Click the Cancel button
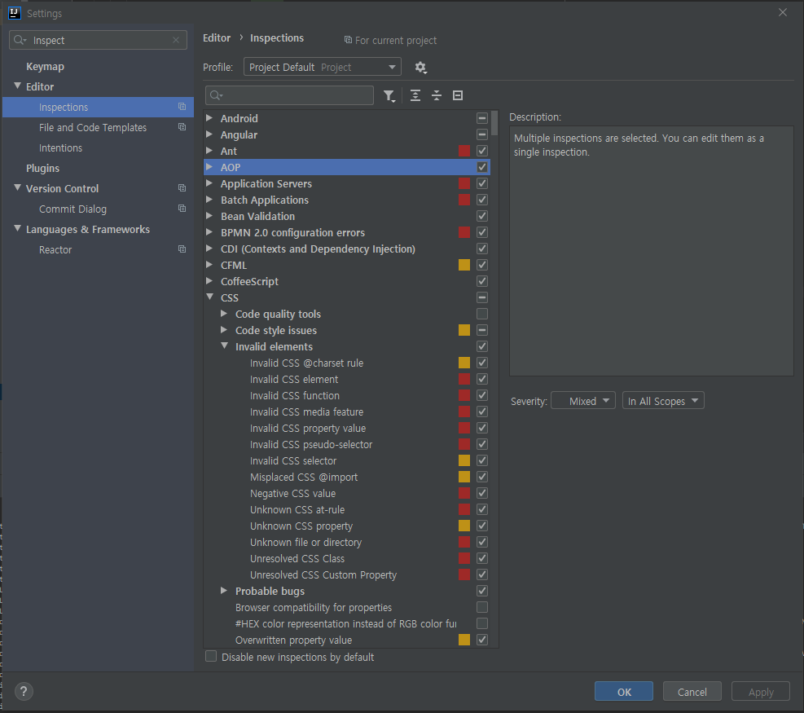Screen dimensions: 804x713 [692, 692]
